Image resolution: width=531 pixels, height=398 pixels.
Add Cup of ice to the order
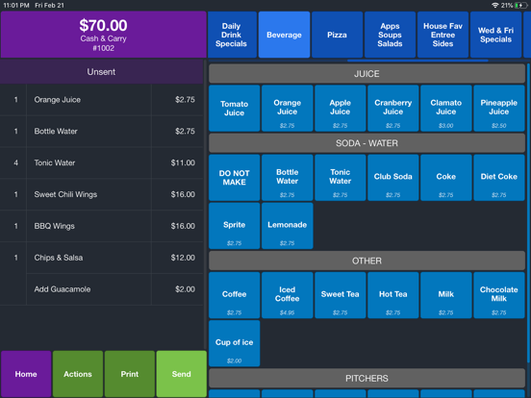pos(235,343)
